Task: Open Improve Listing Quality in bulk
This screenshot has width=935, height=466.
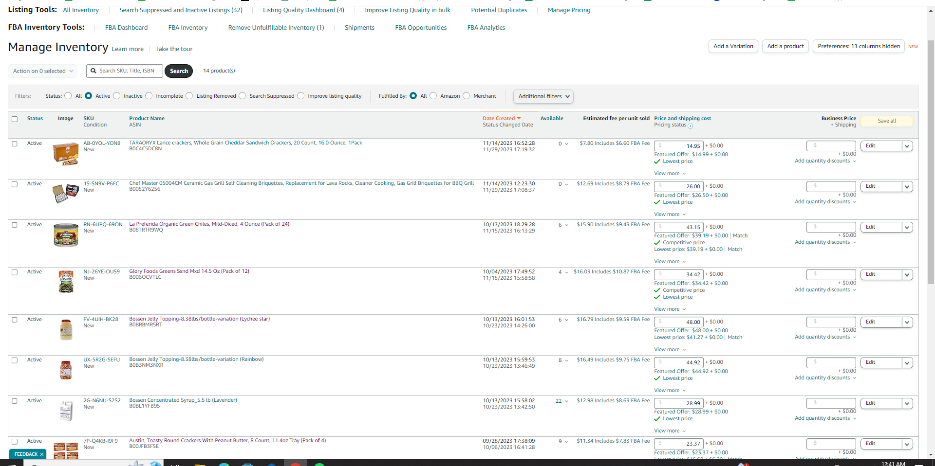Action: (408, 10)
